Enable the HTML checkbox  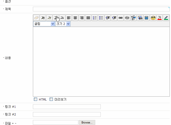pos(35,99)
